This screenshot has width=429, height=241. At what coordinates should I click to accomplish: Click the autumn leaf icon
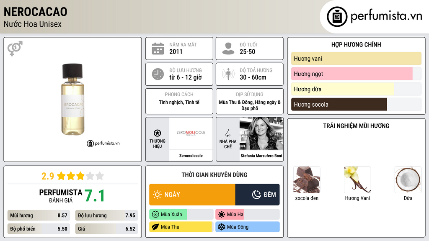click(155, 227)
